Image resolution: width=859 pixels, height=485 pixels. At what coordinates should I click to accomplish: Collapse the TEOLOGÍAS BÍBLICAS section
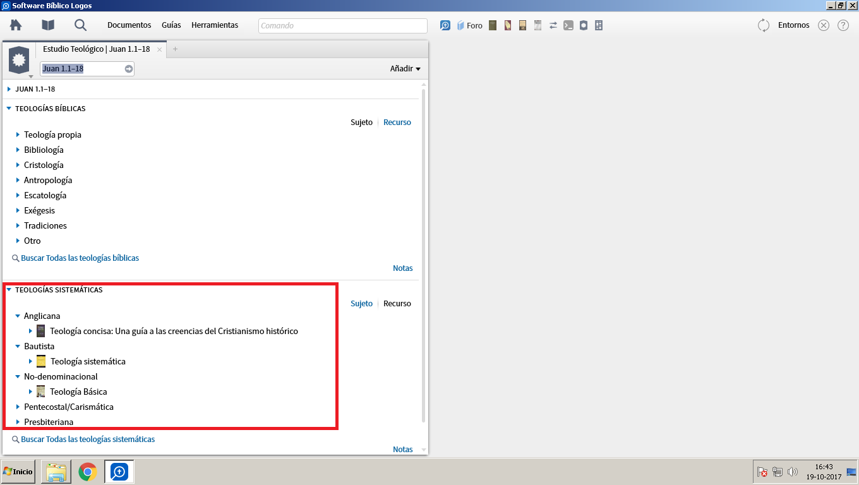pos(9,109)
